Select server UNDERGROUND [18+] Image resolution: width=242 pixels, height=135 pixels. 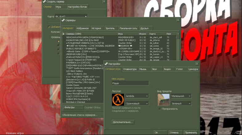point(76,54)
